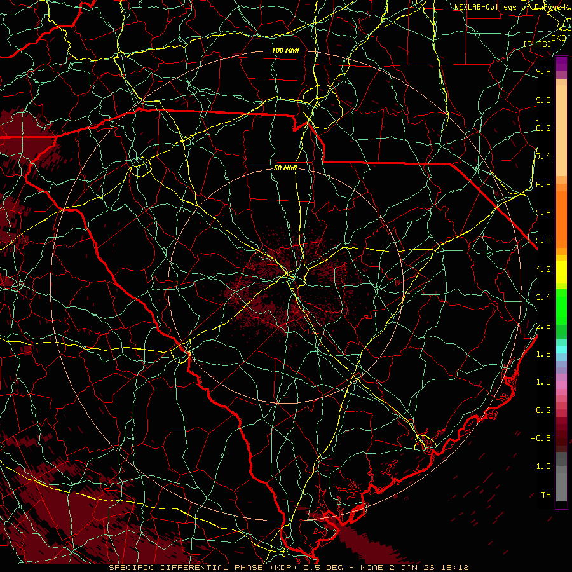Image resolution: width=572 pixels, height=572 pixels.
Task: Pick the cyan swatch beside the 1.8 value
Action: click(x=561, y=350)
